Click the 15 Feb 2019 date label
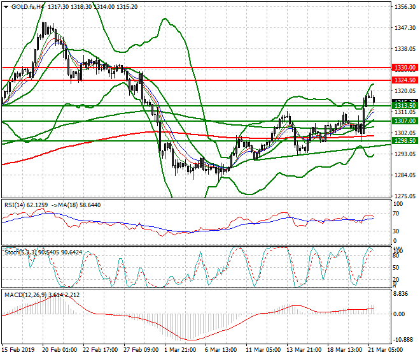420x357 pixels. coord(18,350)
